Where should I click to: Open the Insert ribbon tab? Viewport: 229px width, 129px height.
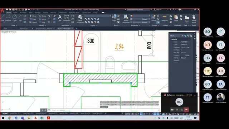(x=15, y=13)
